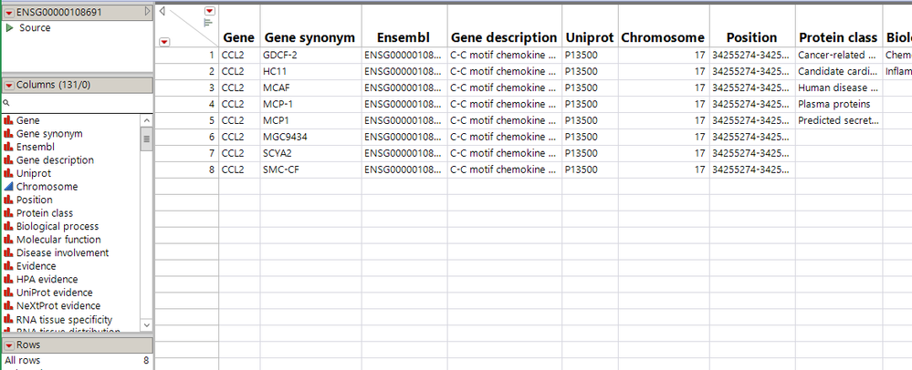Open the Columns panel red triangle menu
Screen dimensions: 912x370
pos(9,85)
